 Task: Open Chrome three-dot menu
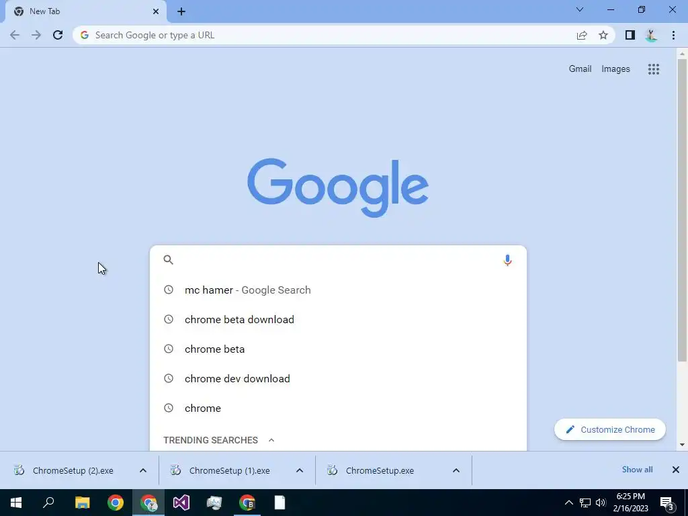point(673,35)
